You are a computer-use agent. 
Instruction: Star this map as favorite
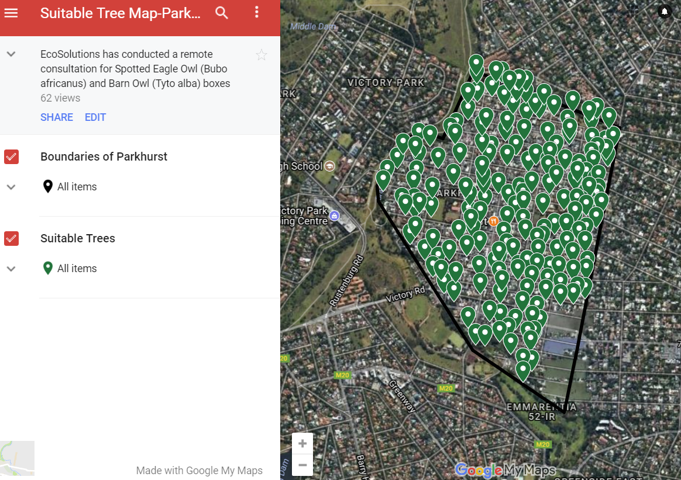(262, 55)
